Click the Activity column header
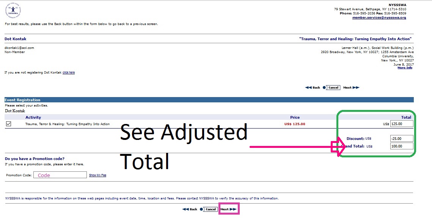The width and height of the screenshot is (432, 218). pos(33,118)
